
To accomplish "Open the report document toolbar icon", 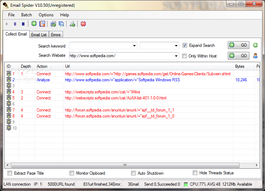I will [42, 24].
